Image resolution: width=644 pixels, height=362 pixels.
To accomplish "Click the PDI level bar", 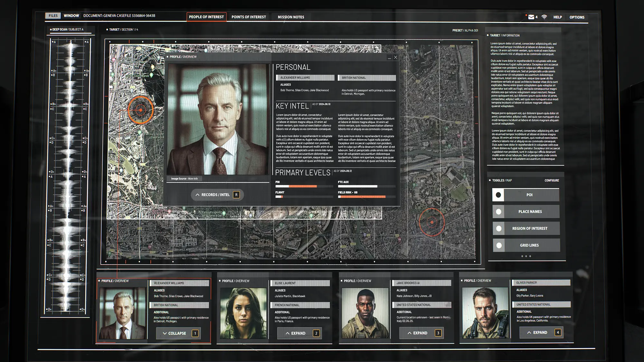I will tap(304, 186).
